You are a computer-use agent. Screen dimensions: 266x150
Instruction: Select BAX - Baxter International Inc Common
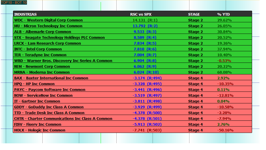(51, 78)
